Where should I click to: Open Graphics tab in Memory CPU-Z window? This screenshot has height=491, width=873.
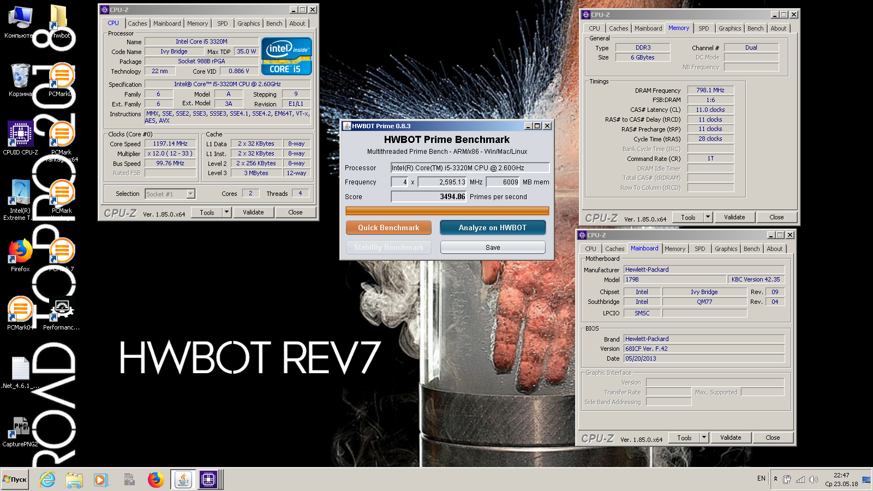click(x=730, y=28)
